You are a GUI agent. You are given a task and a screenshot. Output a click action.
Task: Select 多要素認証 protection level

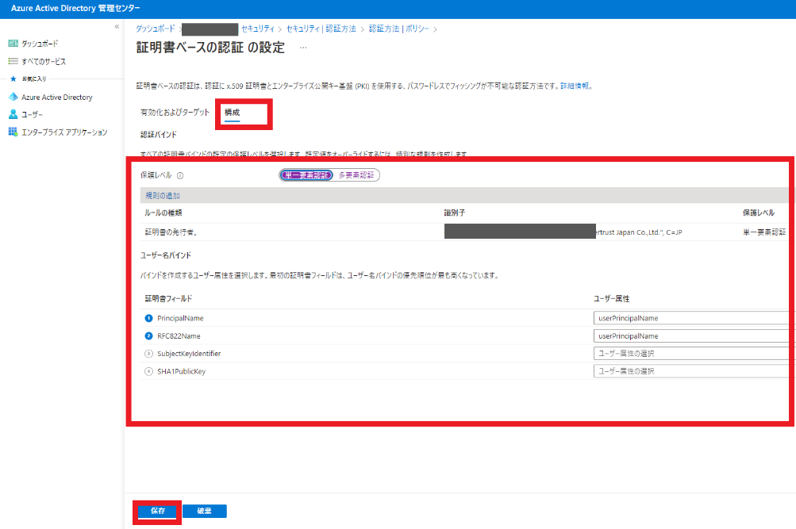pos(356,175)
